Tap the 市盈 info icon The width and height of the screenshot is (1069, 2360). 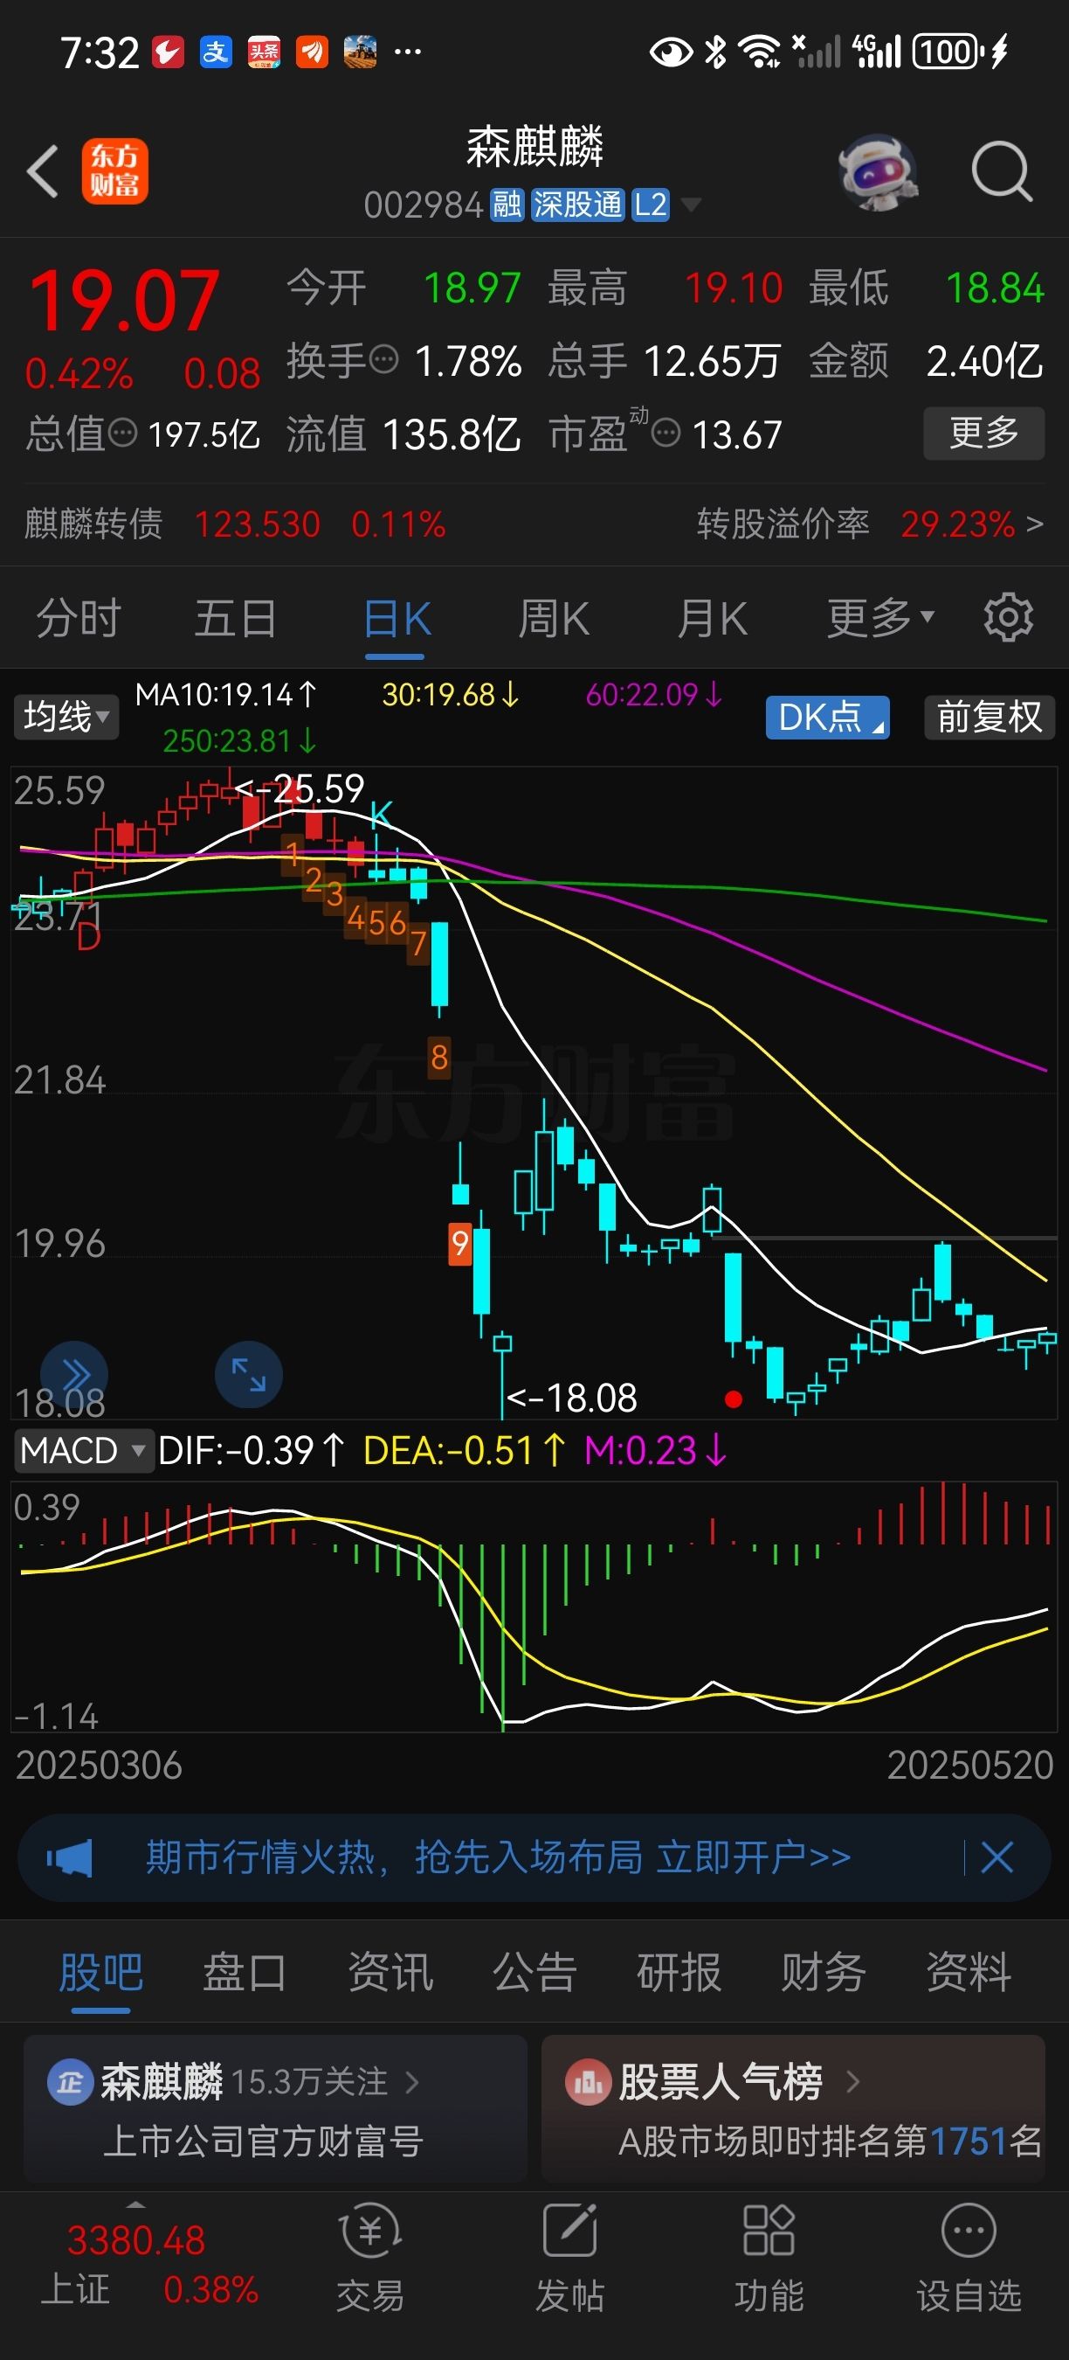point(666,433)
